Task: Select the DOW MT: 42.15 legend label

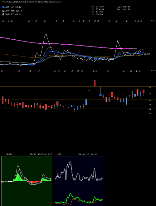Action: click(x=13, y=11)
